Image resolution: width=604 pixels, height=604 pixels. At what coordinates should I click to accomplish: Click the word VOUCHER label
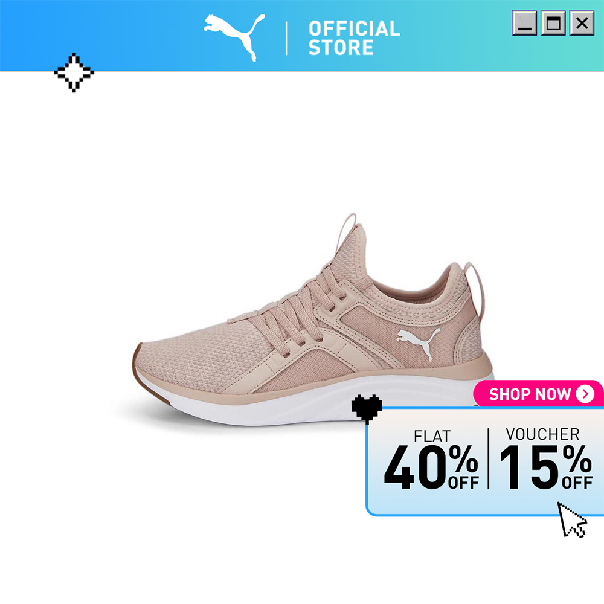[542, 434]
